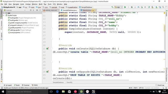Viewport: 168px width, 94px height.
Task: Toggle the Gradle tool window side tab
Action: click(x=167, y=13)
